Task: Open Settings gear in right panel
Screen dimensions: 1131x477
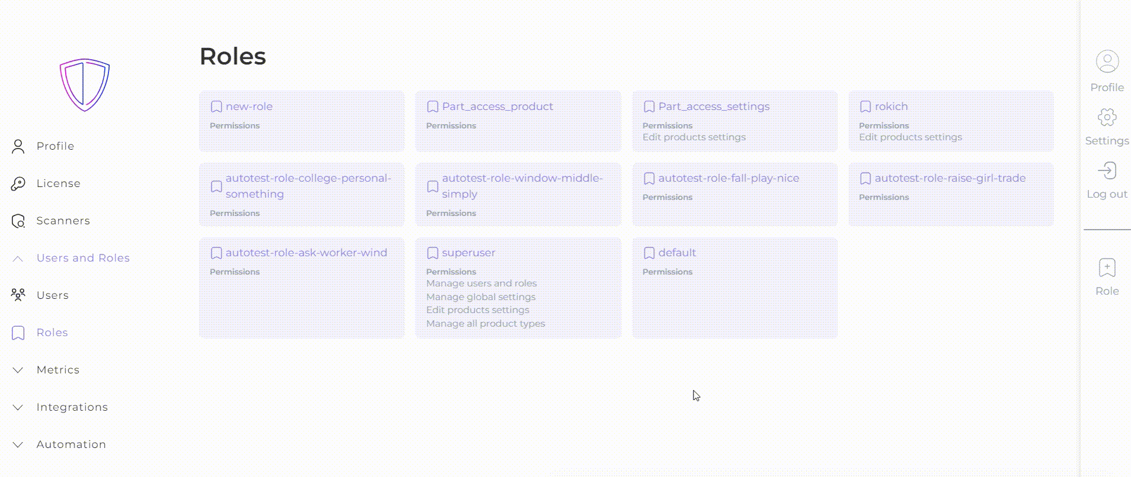Action: click(1107, 117)
